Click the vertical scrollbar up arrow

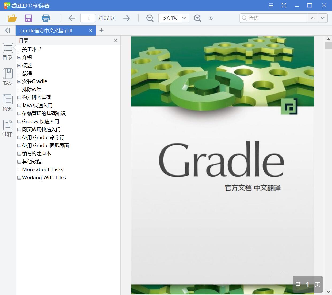pyautogui.click(x=329, y=39)
